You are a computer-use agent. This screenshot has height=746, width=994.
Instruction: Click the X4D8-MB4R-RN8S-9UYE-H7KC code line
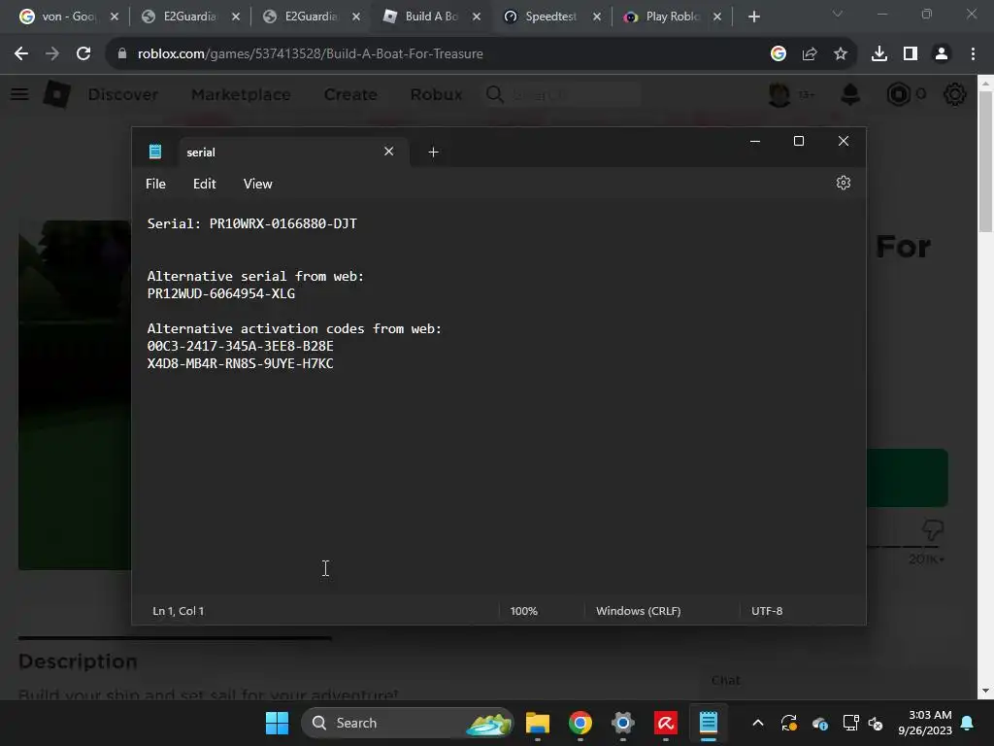click(241, 363)
